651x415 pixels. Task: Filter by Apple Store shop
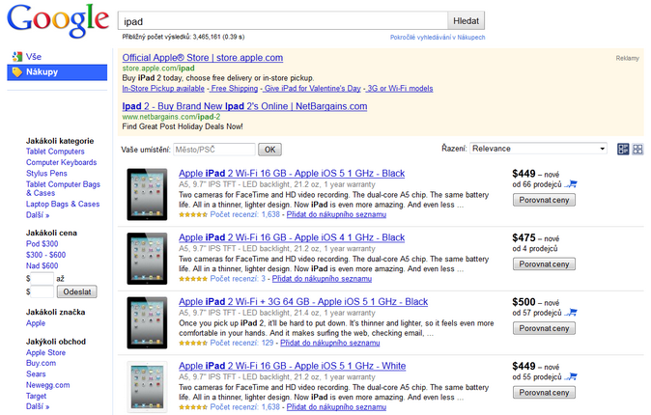pos(45,352)
